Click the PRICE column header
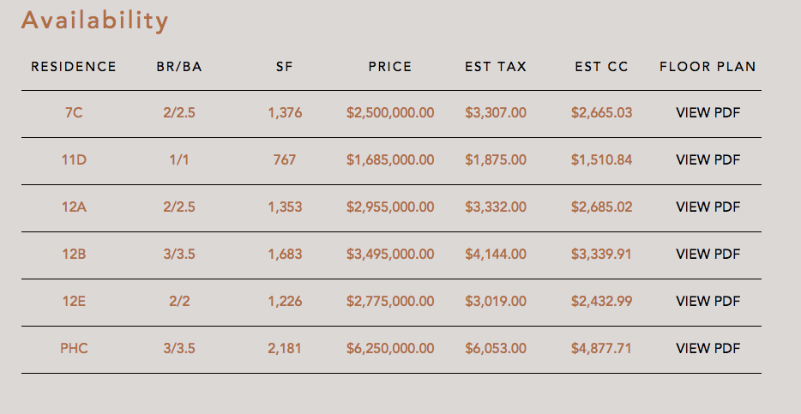This screenshot has width=801, height=414. pyautogui.click(x=390, y=67)
